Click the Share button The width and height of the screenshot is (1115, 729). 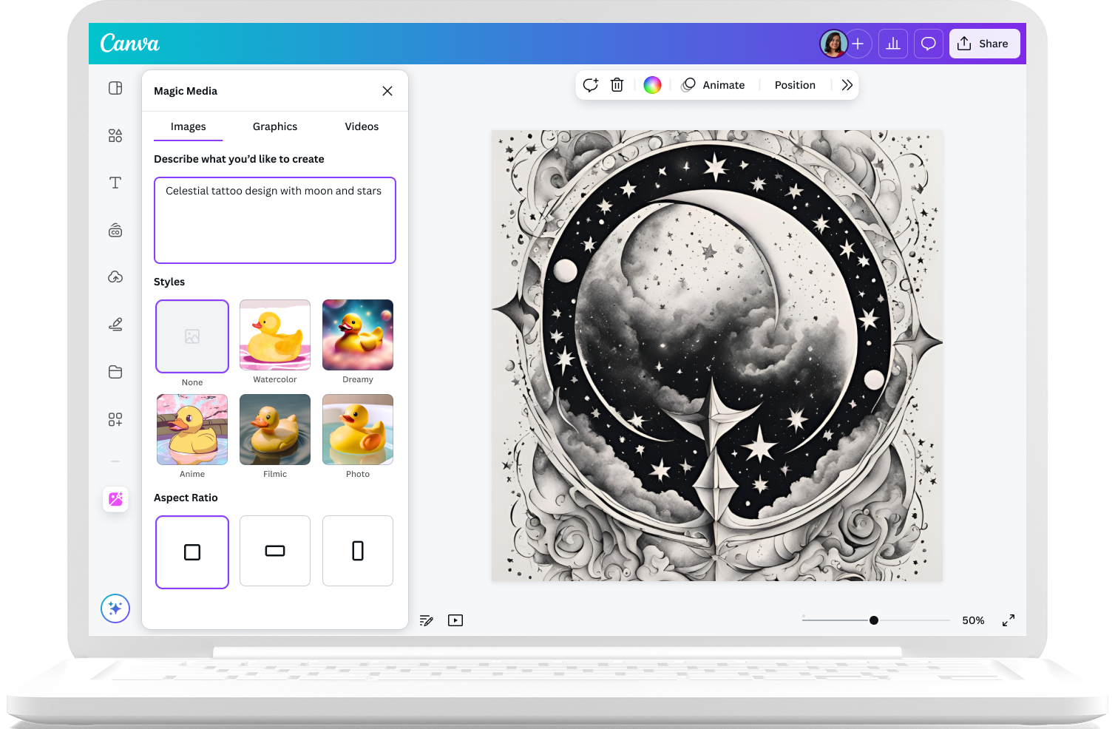click(x=984, y=43)
